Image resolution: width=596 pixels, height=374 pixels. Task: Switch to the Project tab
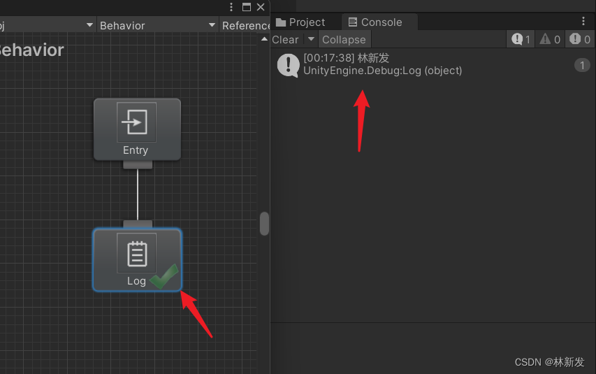pyautogui.click(x=300, y=22)
